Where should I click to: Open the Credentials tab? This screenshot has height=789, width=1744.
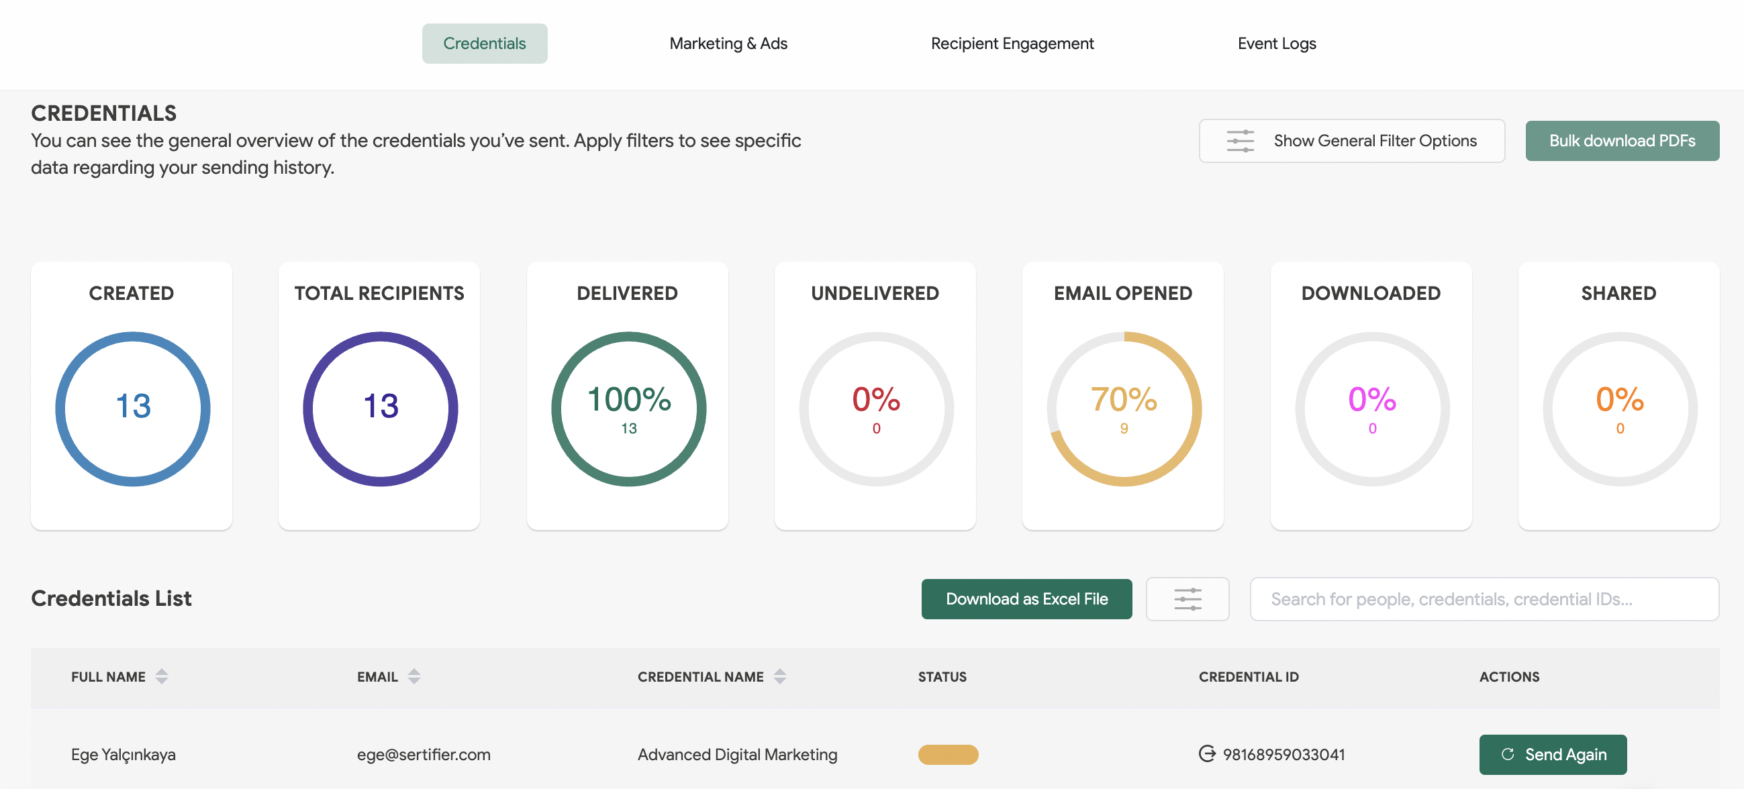coord(484,44)
